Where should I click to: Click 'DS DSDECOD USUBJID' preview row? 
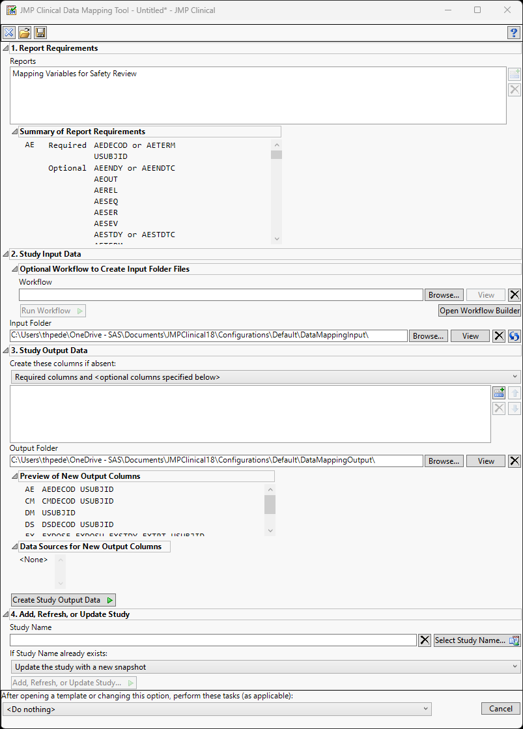(69, 524)
